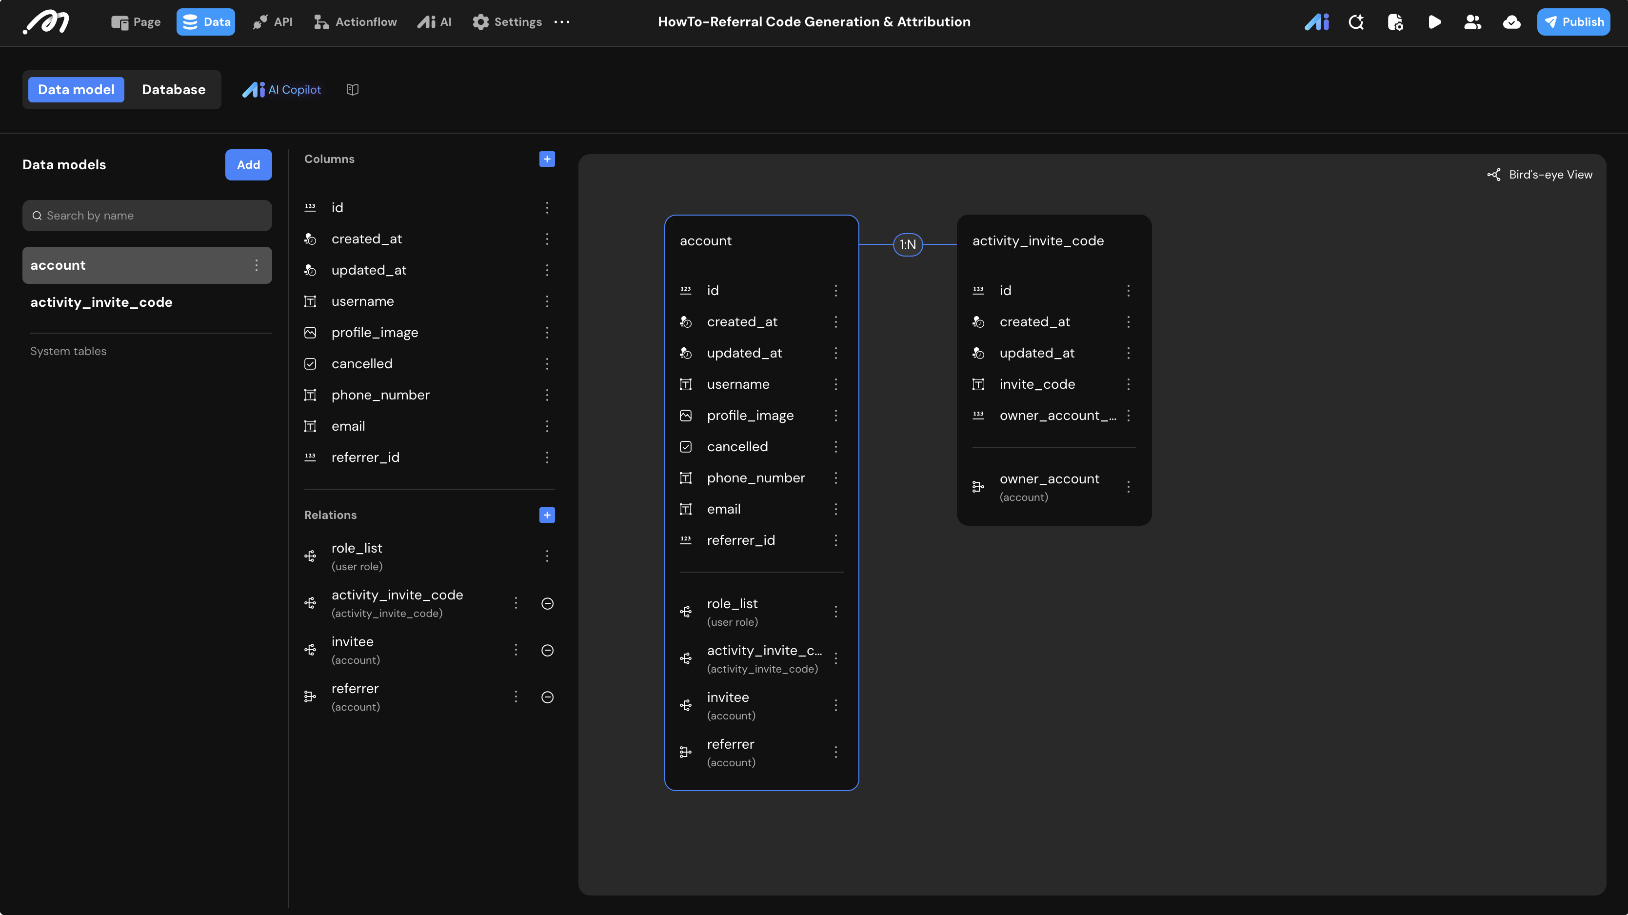Screen dimensions: 1628x915
Task: Remove the invitee relation with minus icon
Action: [x=547, y=650]
